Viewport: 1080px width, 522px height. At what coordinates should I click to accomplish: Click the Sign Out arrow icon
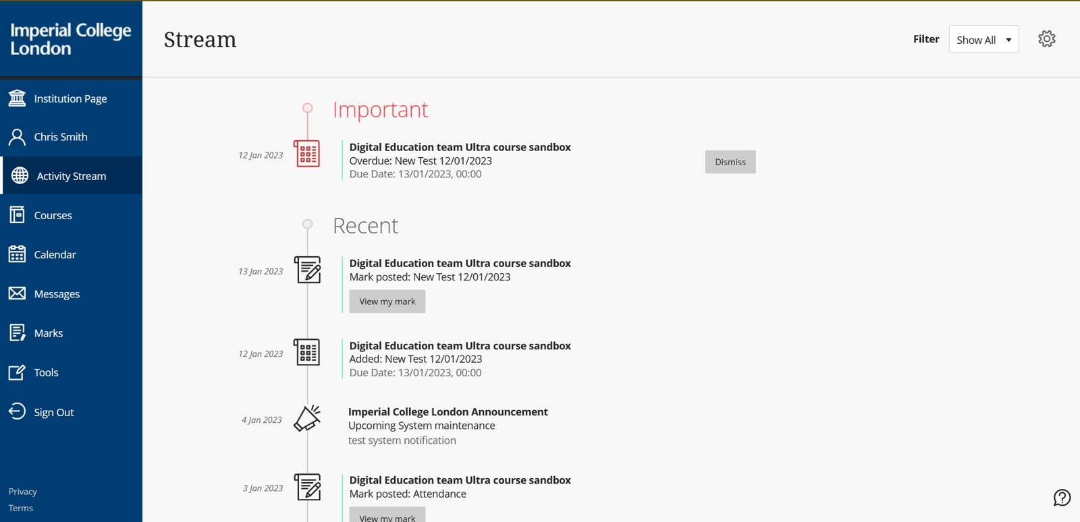pos(17,411)
